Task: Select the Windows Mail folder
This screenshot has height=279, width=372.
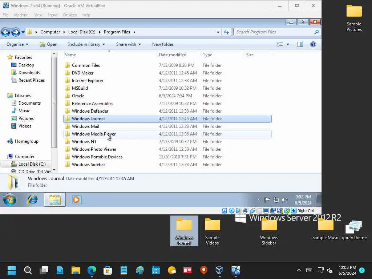Action: 167,126
